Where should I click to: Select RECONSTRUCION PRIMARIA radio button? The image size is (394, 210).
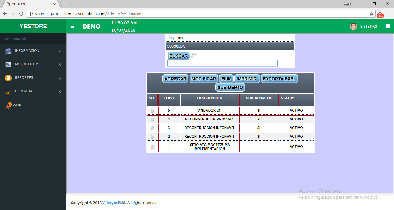152,120
